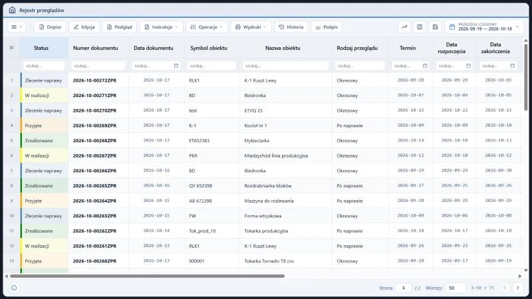Click the save disk icon
532x299 pixels.
[436, 27]
